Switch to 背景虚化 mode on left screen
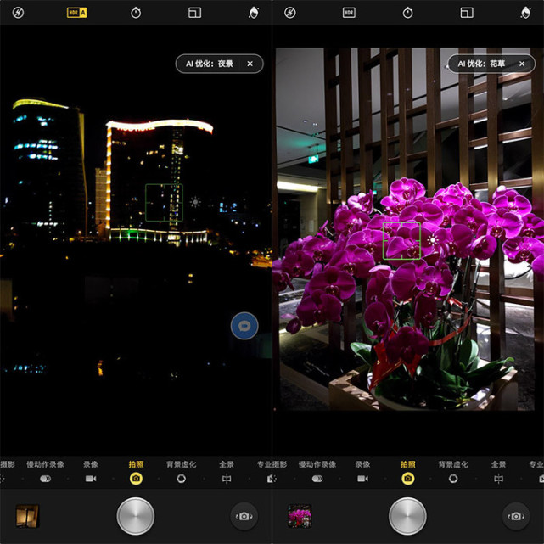Viewport: 544px width, 544px height. click(181, 464)
